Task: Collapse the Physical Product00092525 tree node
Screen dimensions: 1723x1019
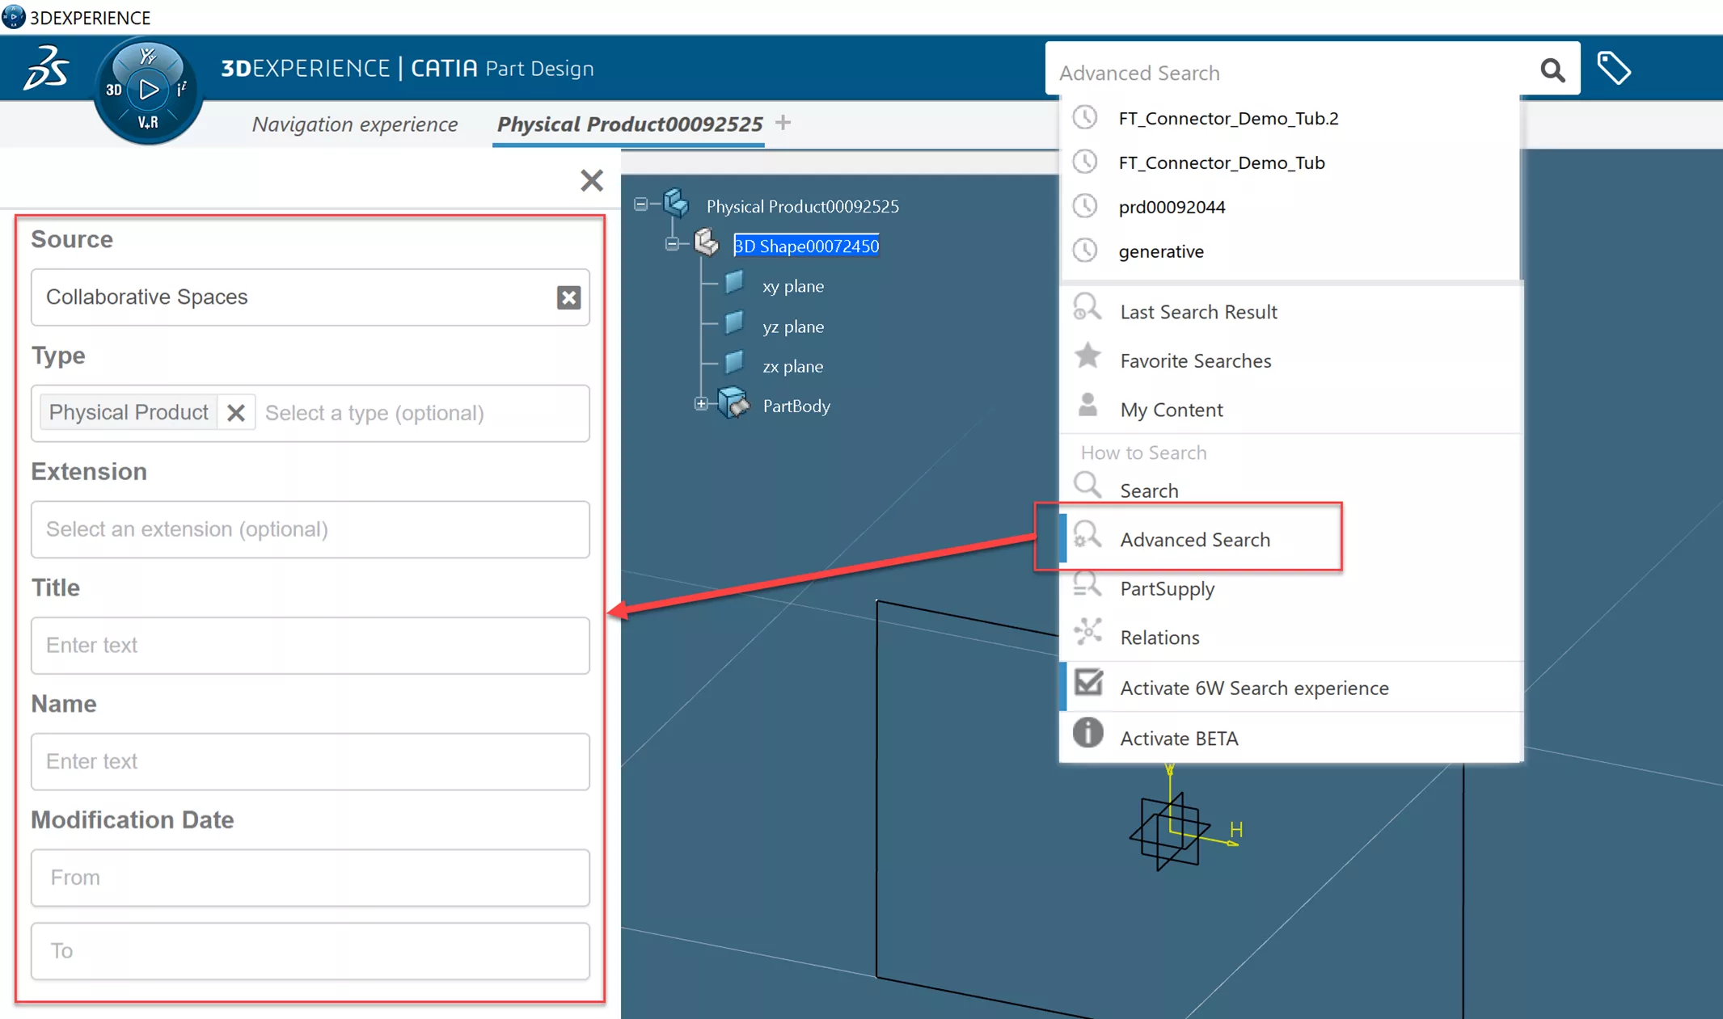Action: pyautogui.click(x=640, y=204)
